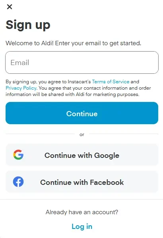Focus the Email input field
163x238 pixels.
82,63
